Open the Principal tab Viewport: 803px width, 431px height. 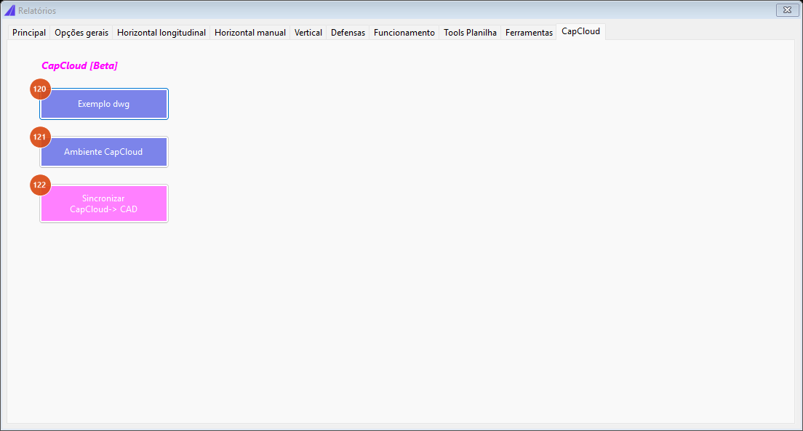29,32
